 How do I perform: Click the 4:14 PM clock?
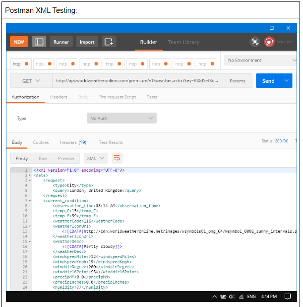269,297
